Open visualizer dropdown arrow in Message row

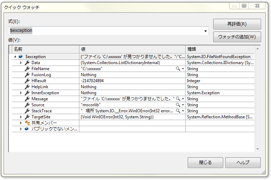tap(183, 99)
